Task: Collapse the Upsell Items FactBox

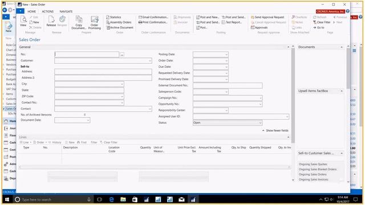Action: tap(342, 91)
